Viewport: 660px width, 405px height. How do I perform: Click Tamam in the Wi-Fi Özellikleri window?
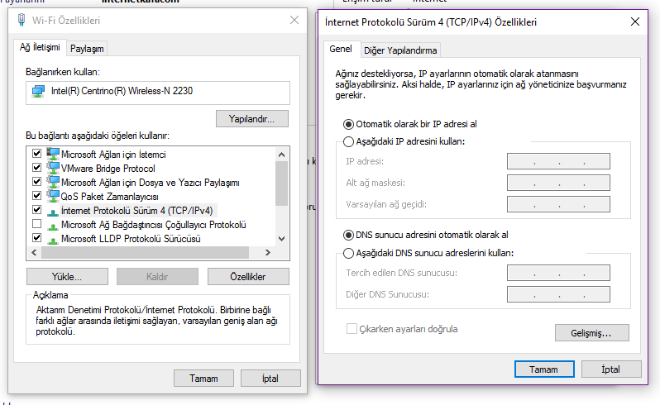pos(203,379)
